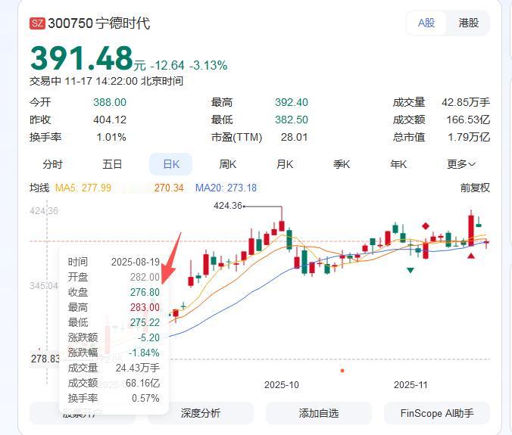Click the tooltip 换手率 value 0.57%
This screenshot has width=512, height=435.
(145, 398)
